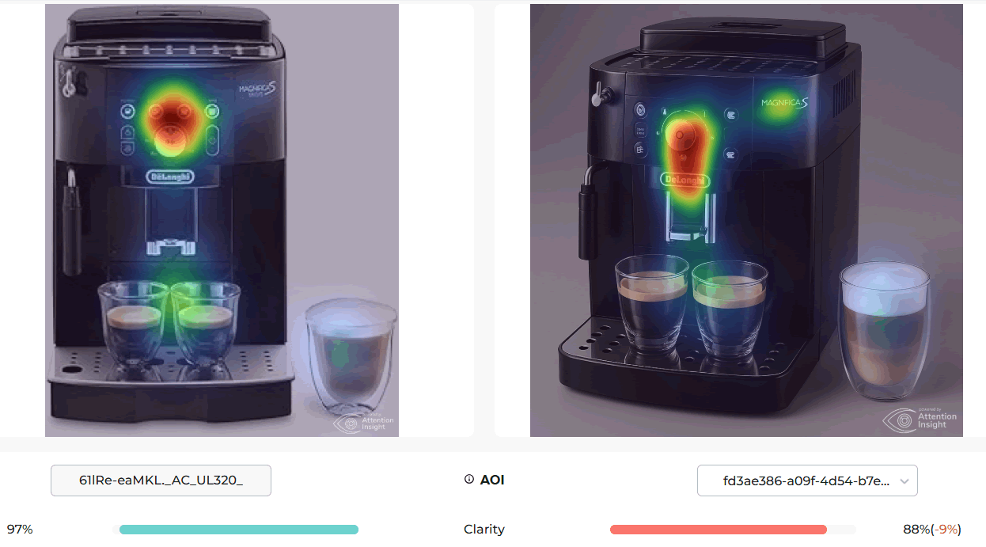Click Magnifica S label on right machine

click(784, 103)
